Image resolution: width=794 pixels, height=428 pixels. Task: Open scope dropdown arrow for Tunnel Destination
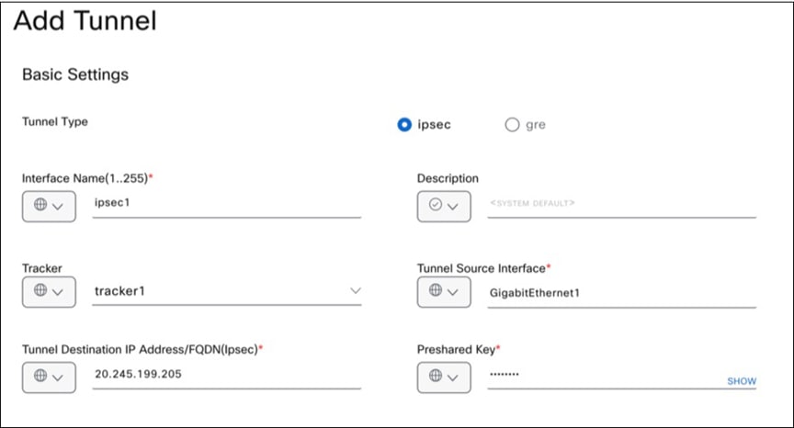click(x=58, y=377)
